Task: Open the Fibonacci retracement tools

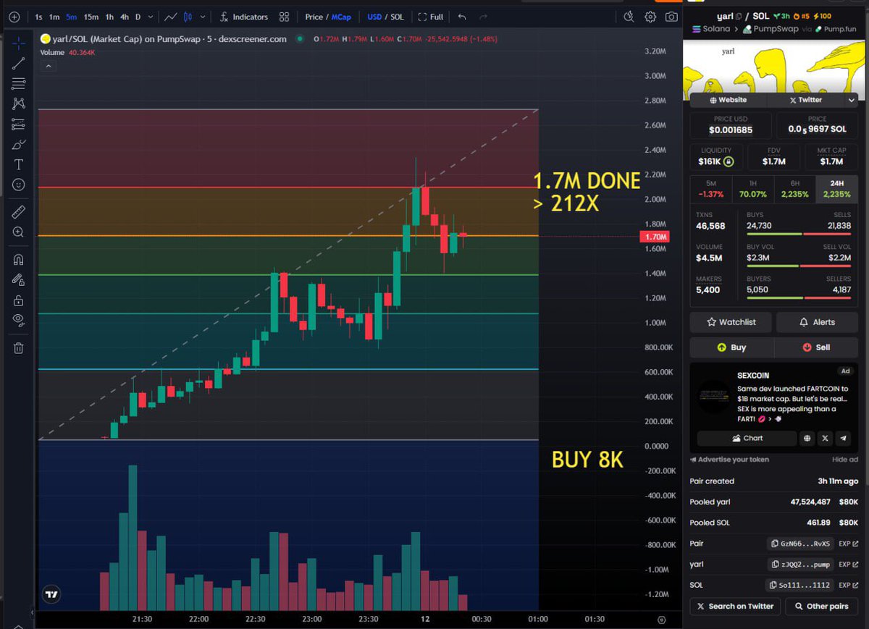Action: pyautogui.click(x=18, y=83)
